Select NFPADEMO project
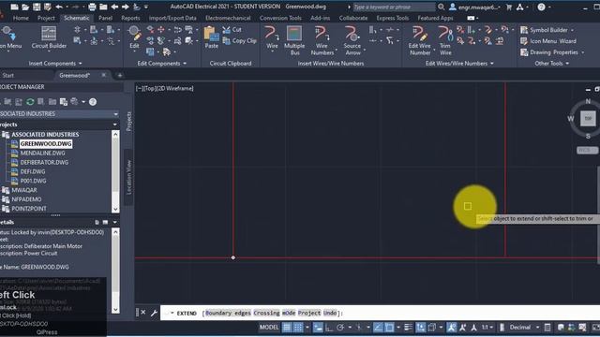 point(26,199)
